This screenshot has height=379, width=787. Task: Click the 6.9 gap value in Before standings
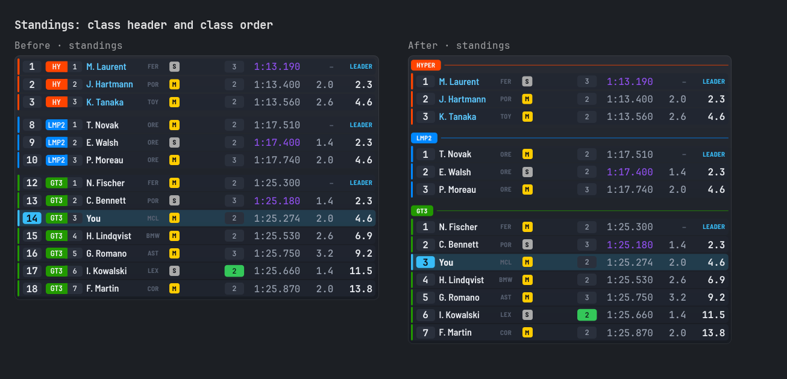364,236
